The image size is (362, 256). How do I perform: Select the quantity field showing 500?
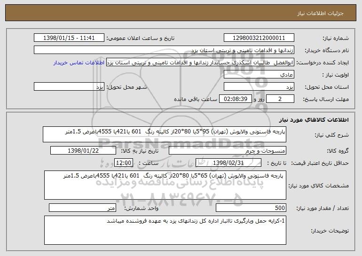251,208
